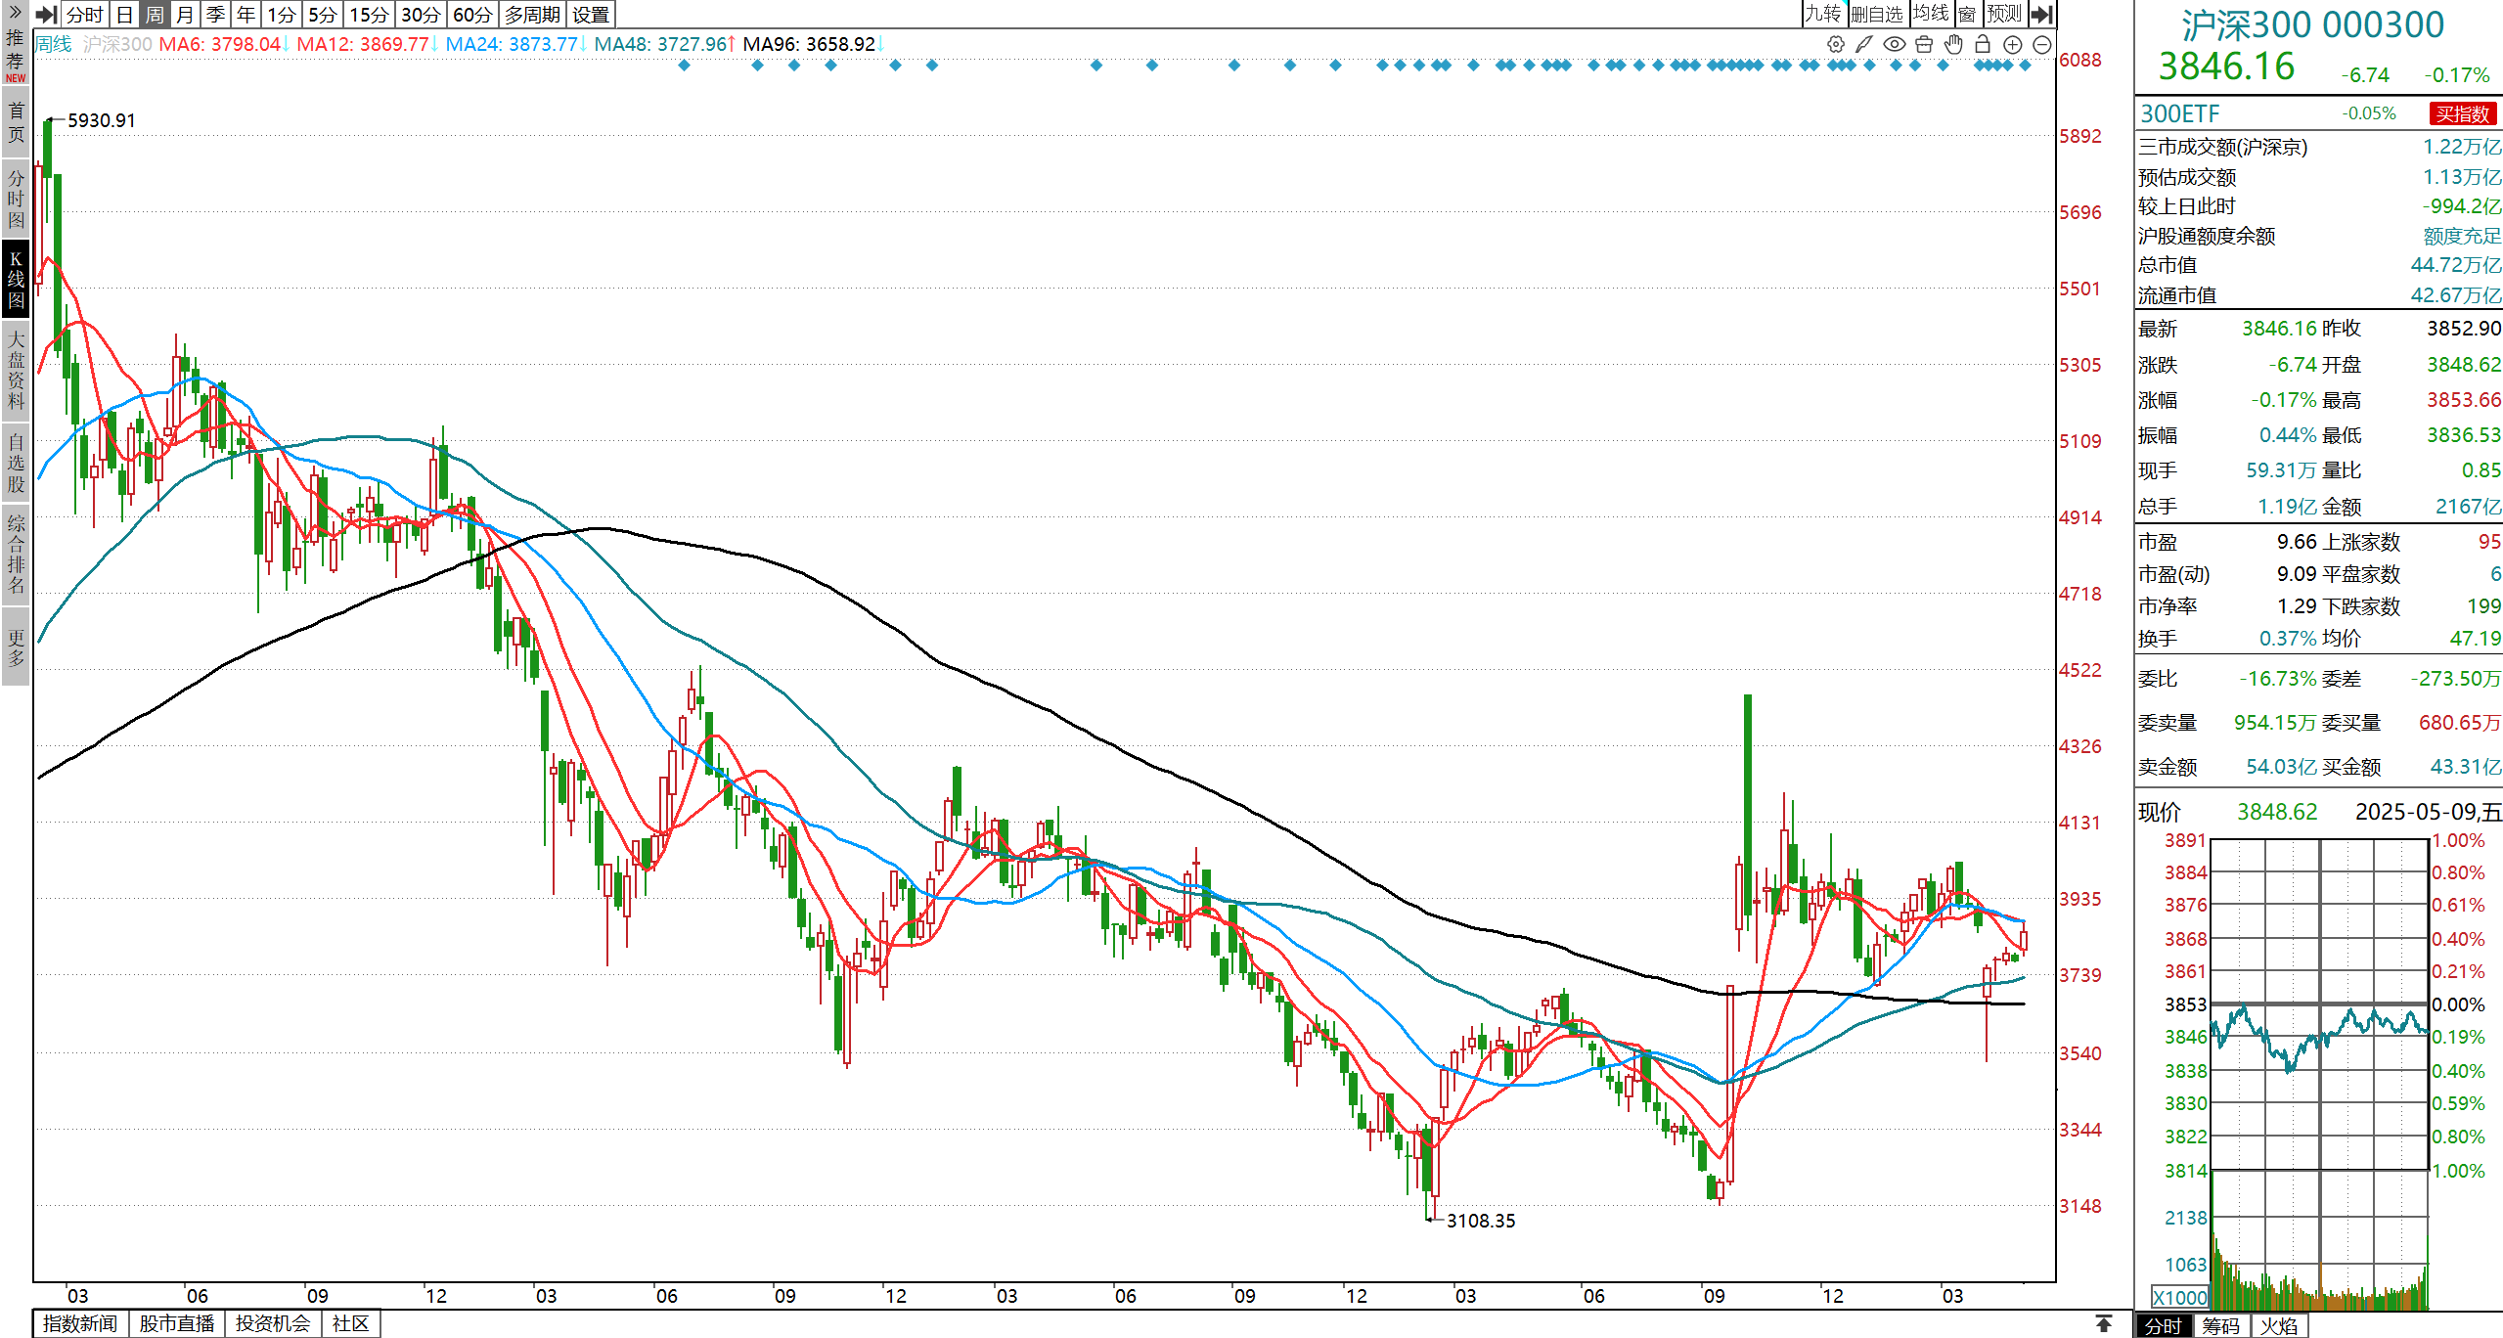Click the red 买指数 button
The height and width of the screenshot is (1338, 2503).
click(x=2463, y=113)
